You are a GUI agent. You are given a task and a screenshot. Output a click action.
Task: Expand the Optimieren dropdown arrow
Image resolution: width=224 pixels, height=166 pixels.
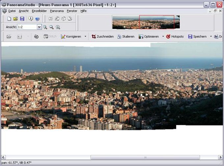163,36
